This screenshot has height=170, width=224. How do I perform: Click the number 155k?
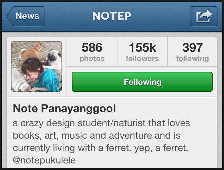pyautogui.click(x=142, y=48)
